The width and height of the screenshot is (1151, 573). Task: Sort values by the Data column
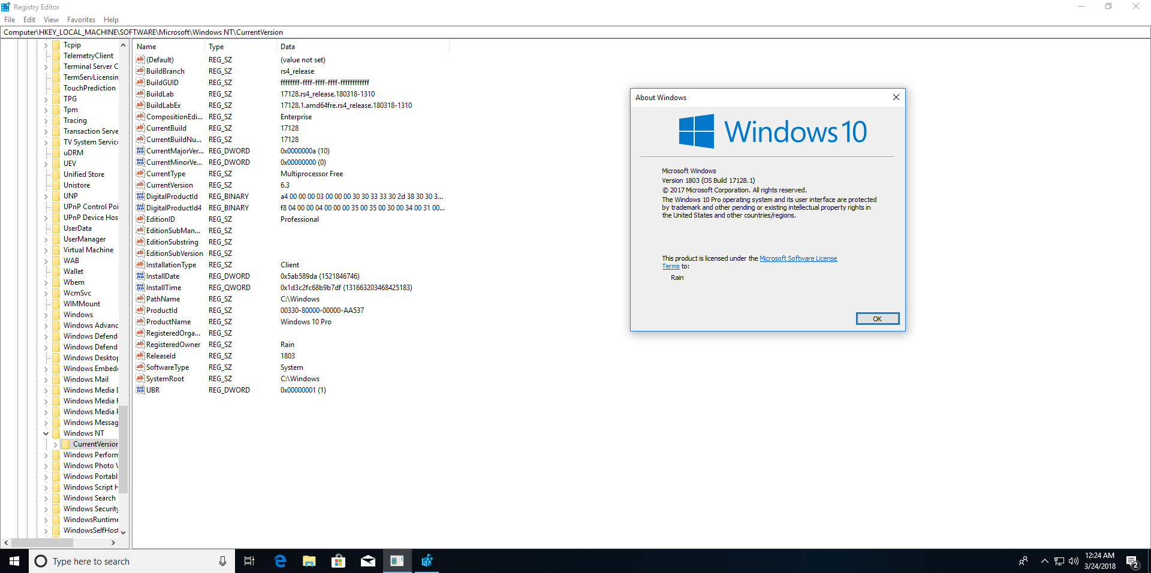[363, 47]
